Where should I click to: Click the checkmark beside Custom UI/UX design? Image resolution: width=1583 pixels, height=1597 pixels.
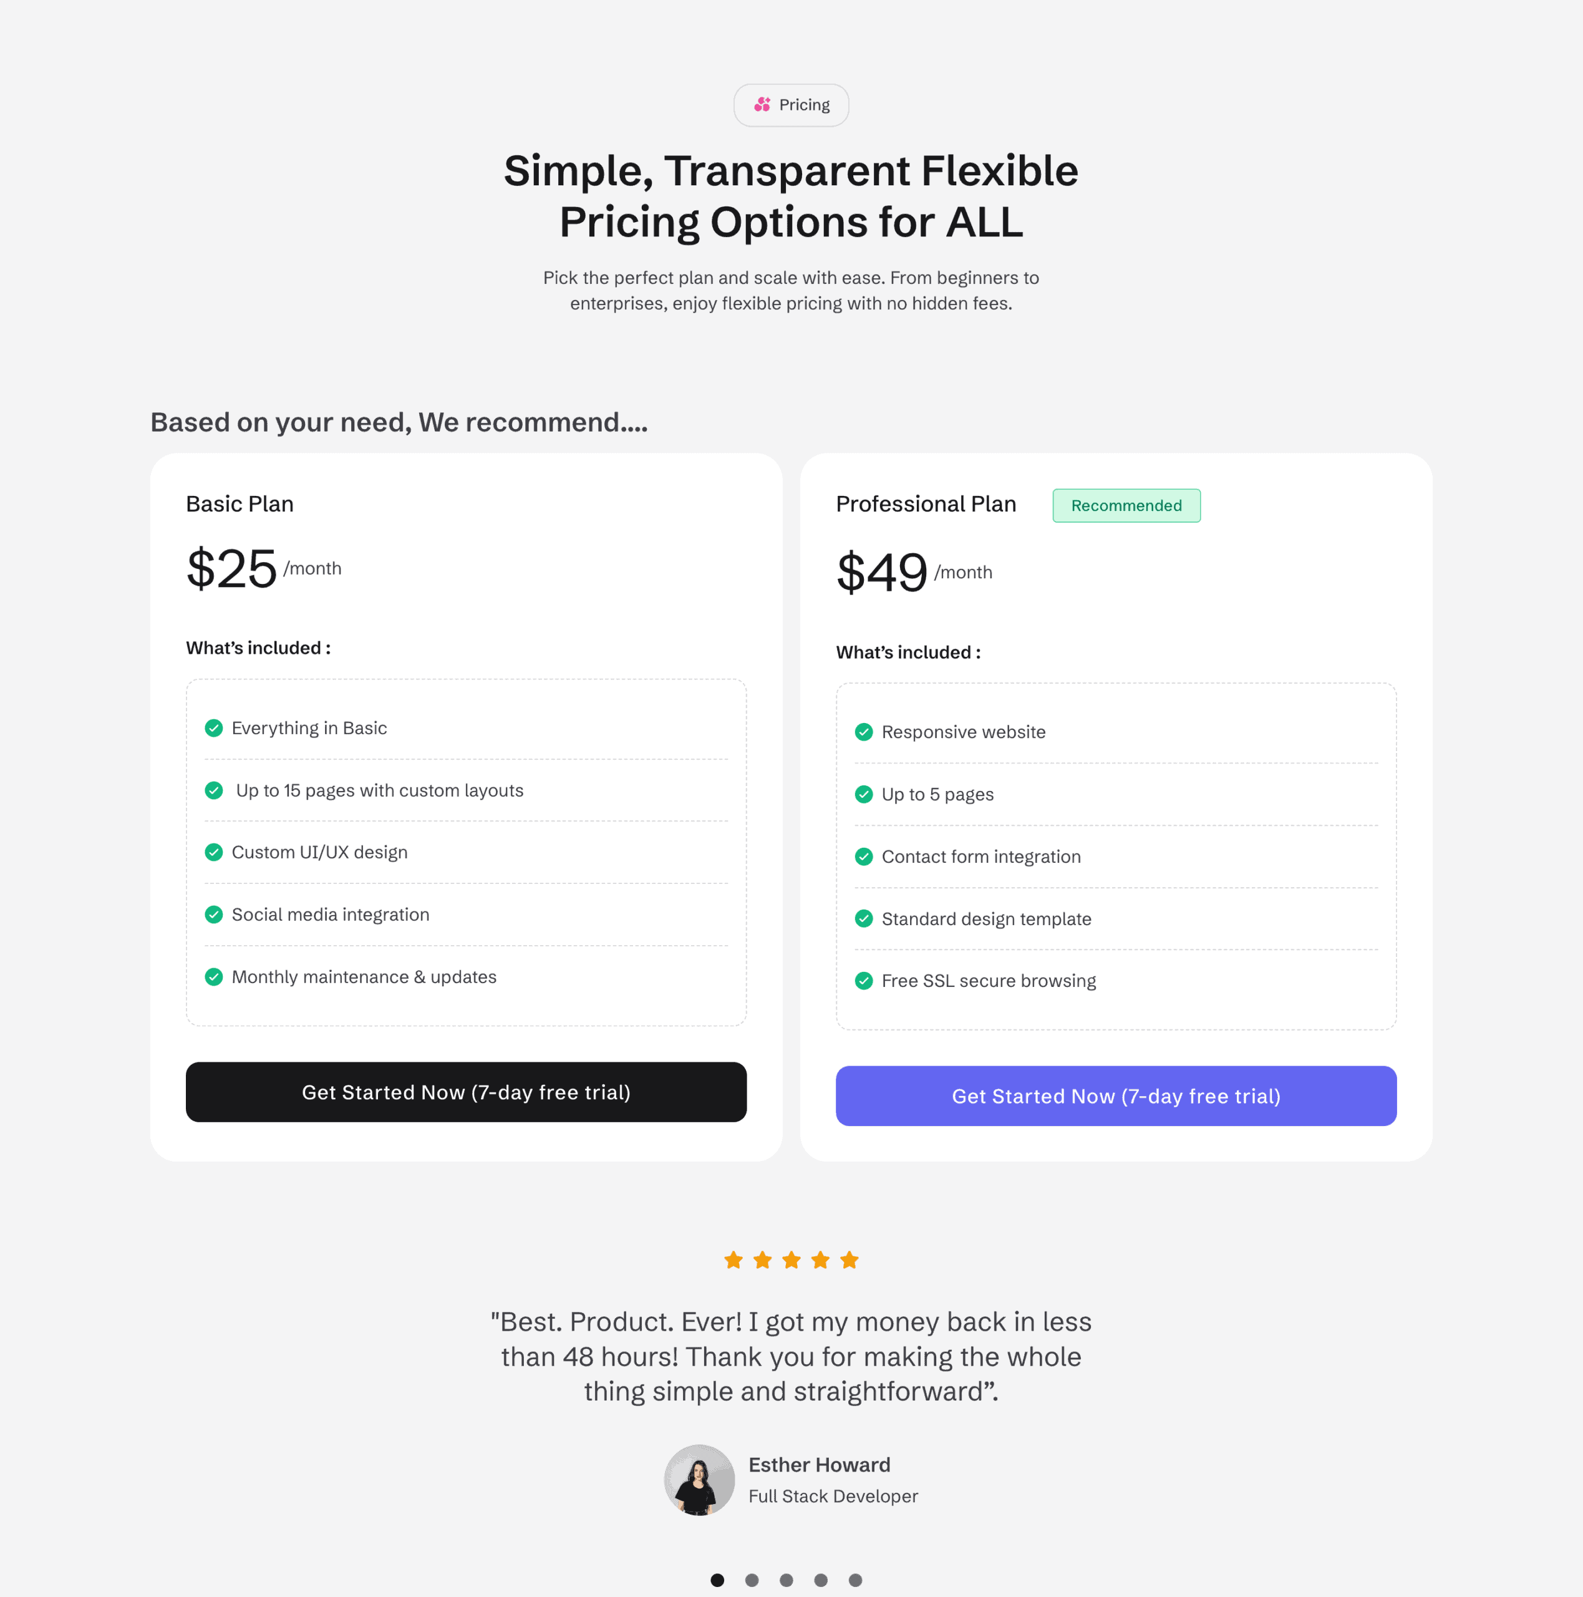(213, 852)
